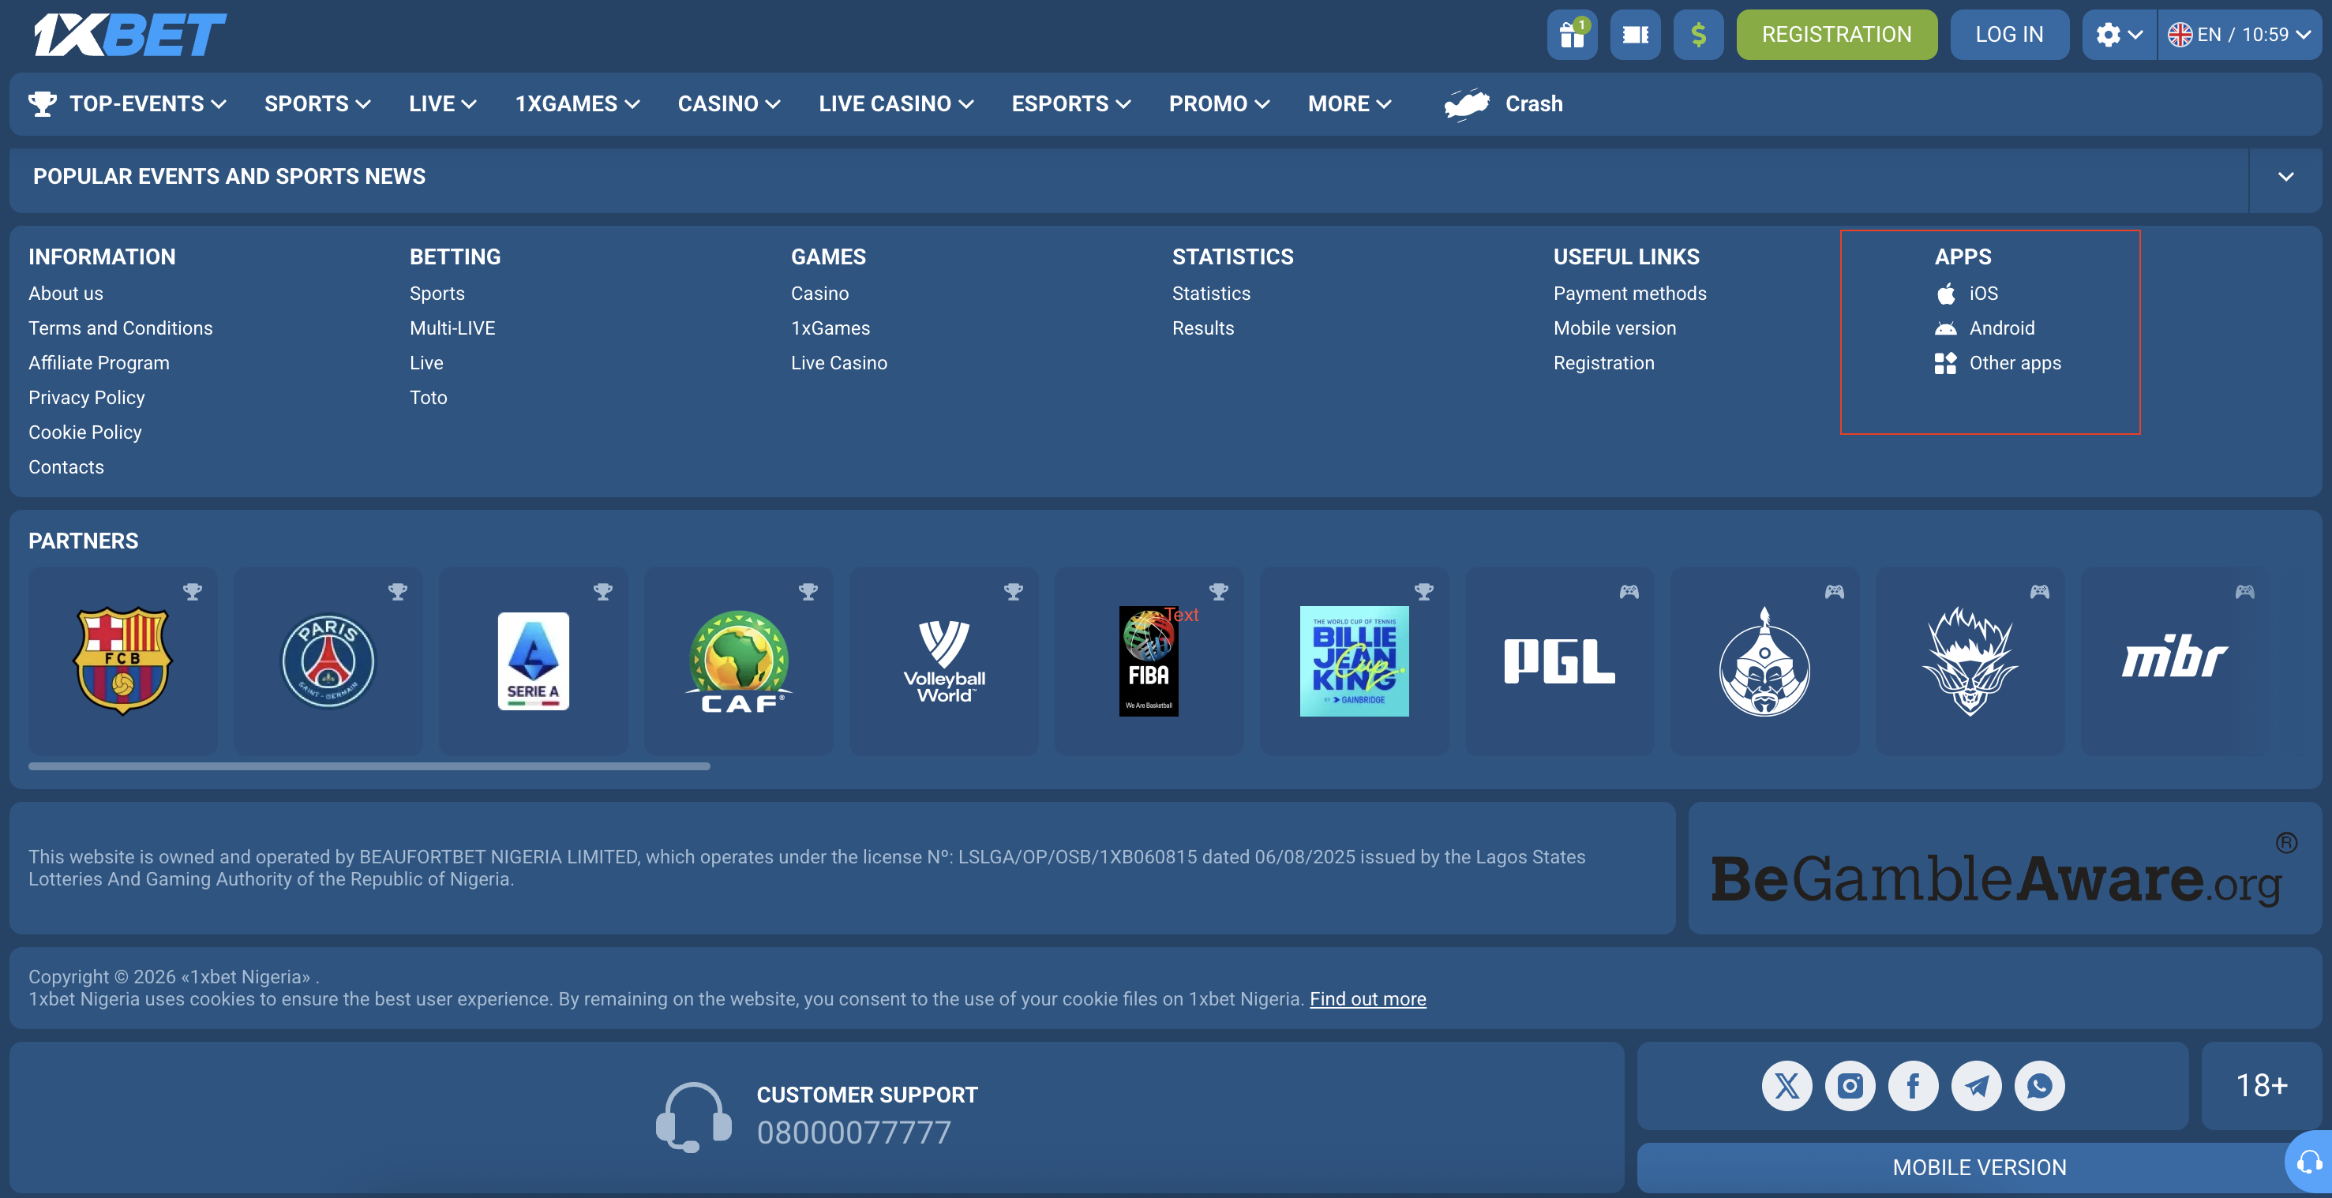2332x1198 pixels.
Task: Click the Crash airplane icon
Action: tap(1467, 104)
